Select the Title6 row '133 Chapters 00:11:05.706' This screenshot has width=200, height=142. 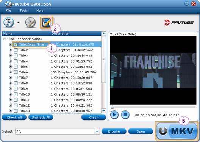point(73,72)
